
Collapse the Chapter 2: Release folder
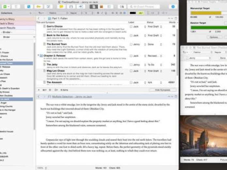(39, 56)
